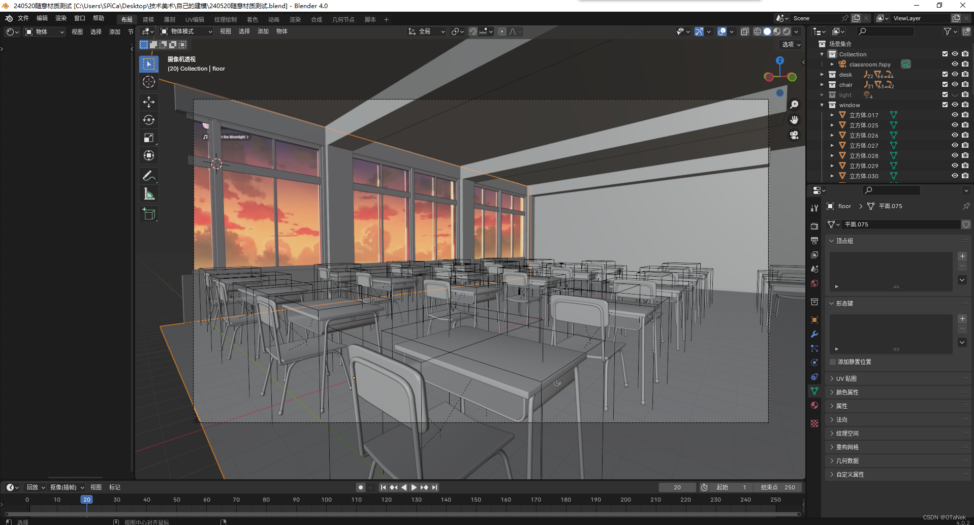This screenshot has width=974, height=525.
Task: Open the 选项 viewport options dropdown
Action: click(791, 45)
